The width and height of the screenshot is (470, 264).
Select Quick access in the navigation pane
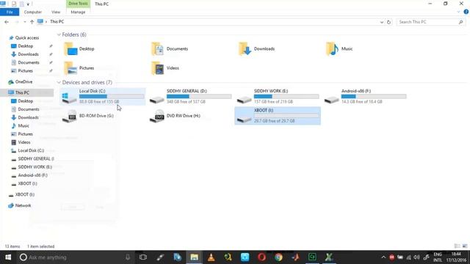(x=27, y=37)
